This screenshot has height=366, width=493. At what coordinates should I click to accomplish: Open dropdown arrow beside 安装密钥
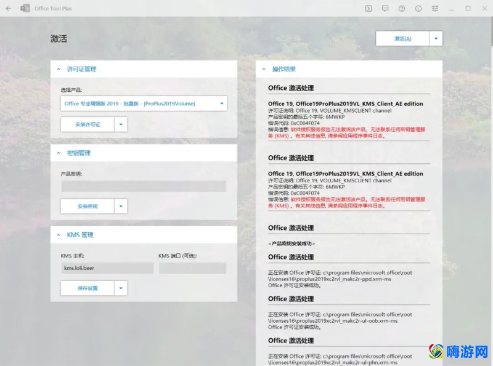pyautogui.click(x=121, y=206)
